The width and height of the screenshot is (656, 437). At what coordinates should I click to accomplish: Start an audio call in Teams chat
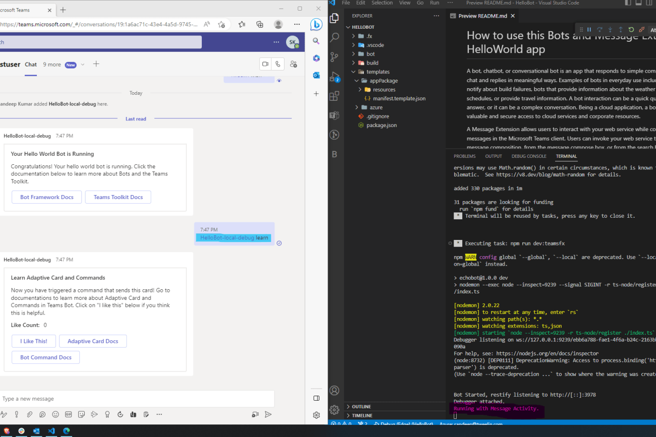[278, 64]
